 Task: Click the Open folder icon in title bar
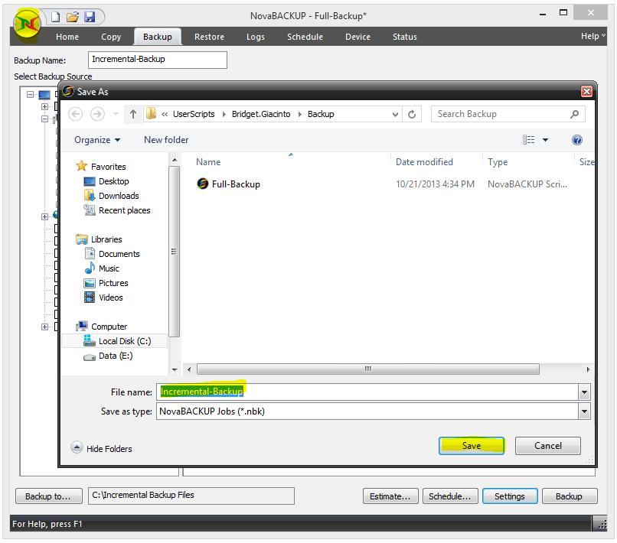pyautogui.click(x=73, y=17)
